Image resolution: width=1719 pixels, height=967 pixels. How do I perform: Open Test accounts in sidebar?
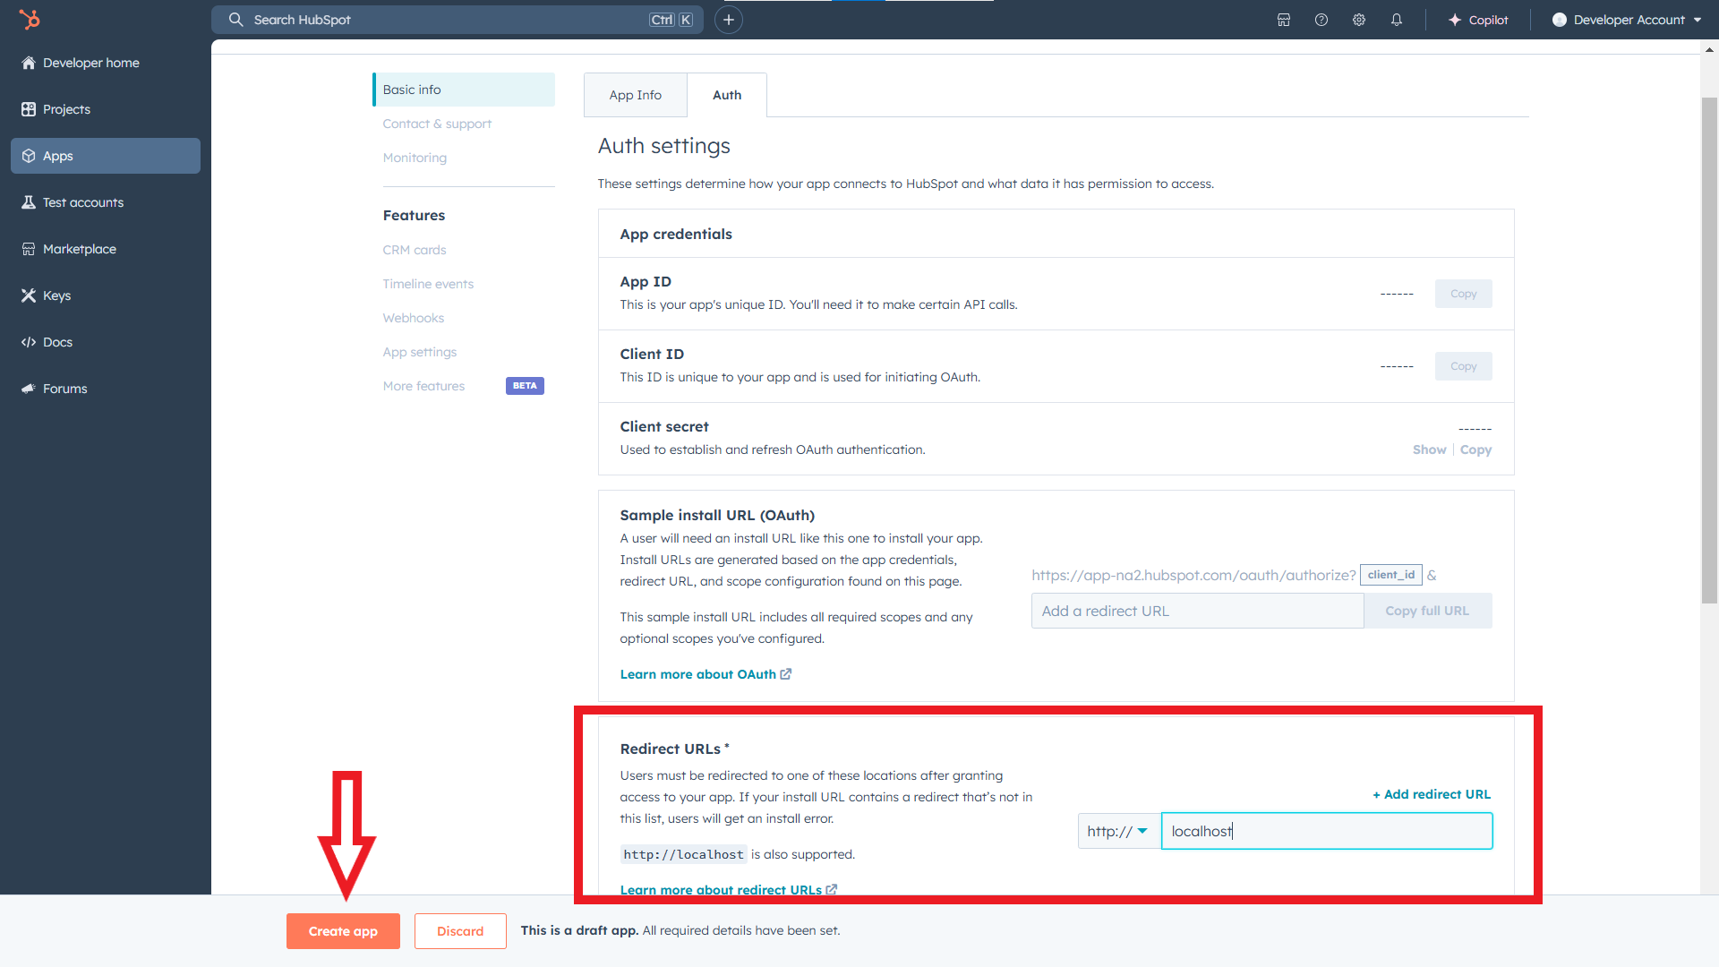tap(82, 202)
